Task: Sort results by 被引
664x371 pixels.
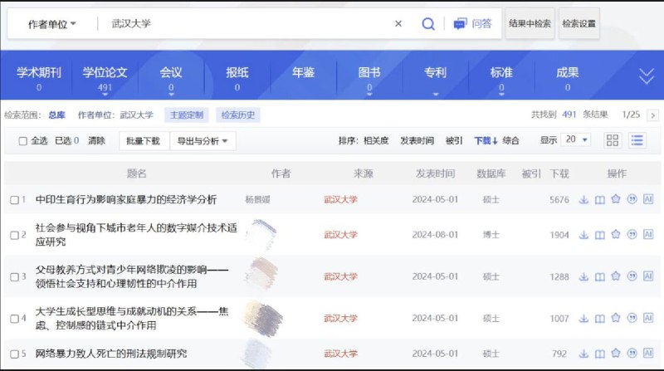Action: tap(454, 140)
